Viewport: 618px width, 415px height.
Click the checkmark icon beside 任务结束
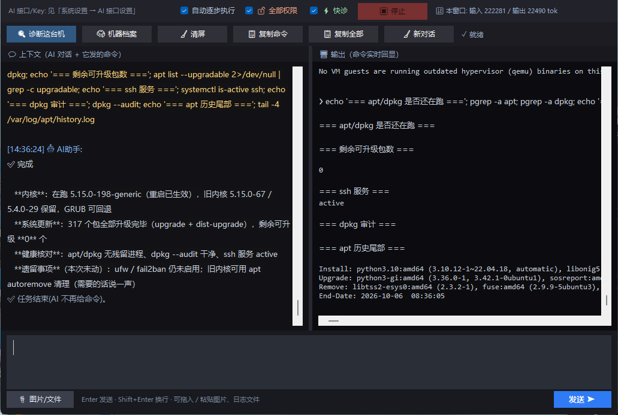coord(11,299)
